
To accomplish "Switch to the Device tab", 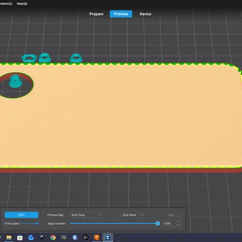I will (145, 14).
